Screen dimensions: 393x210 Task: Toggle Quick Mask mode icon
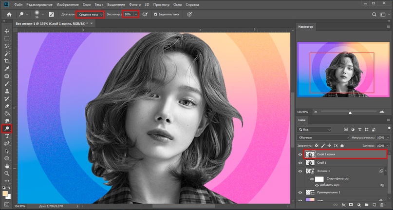[x=7, y=205]
